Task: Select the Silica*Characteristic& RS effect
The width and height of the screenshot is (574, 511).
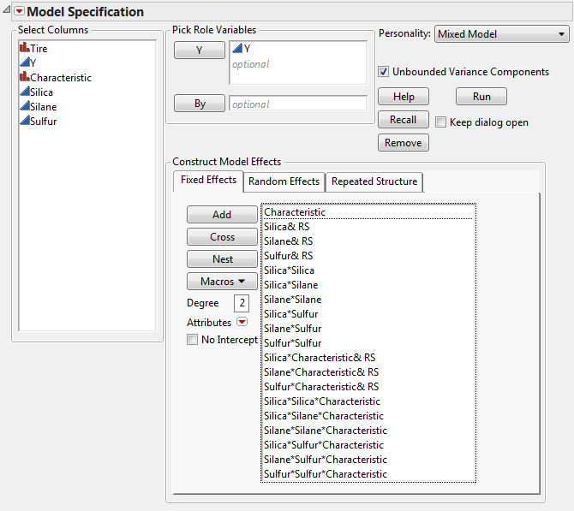Action: point(368,358)
